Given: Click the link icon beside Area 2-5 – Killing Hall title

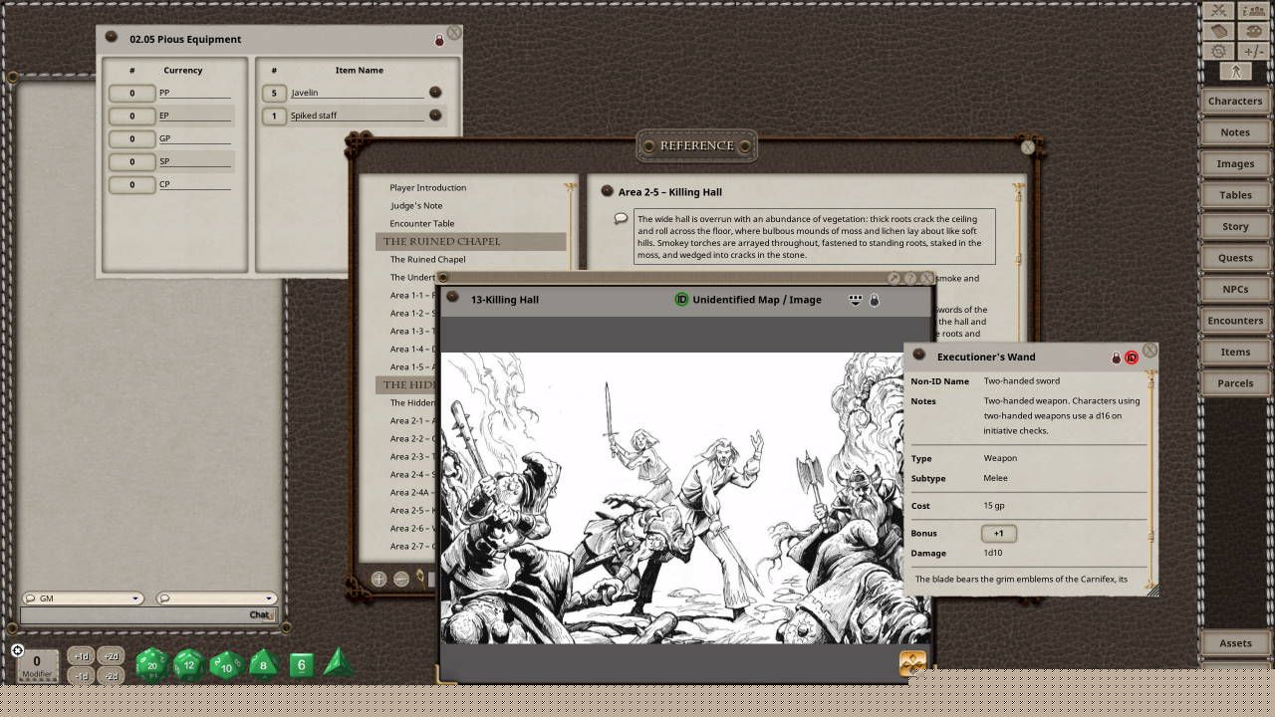Looking at the screenshot, I should click(x=607, y=191).
